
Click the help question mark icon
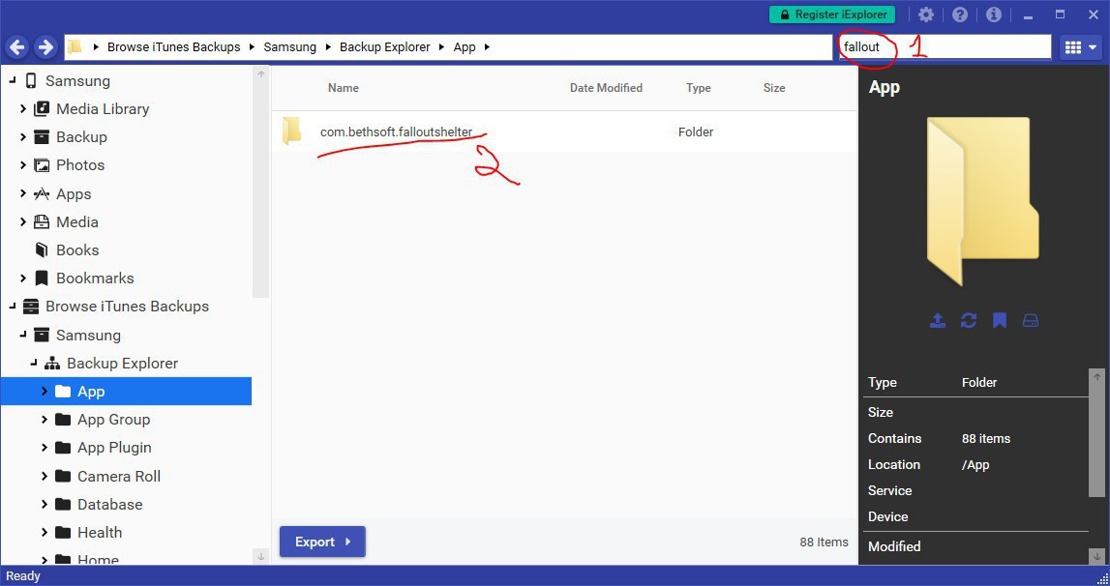[x=960, y=15]
